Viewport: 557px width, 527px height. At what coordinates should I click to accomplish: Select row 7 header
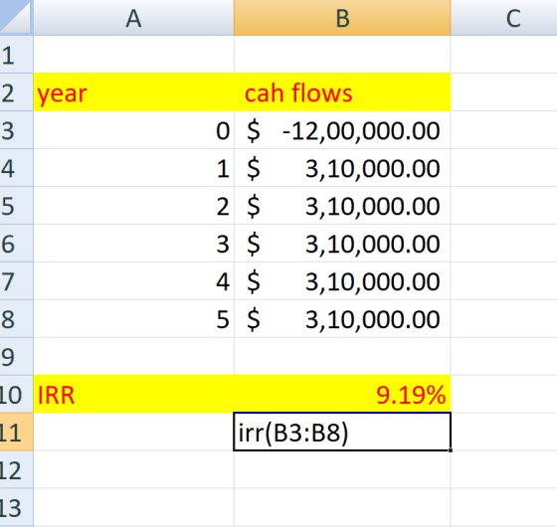(16, 280)
